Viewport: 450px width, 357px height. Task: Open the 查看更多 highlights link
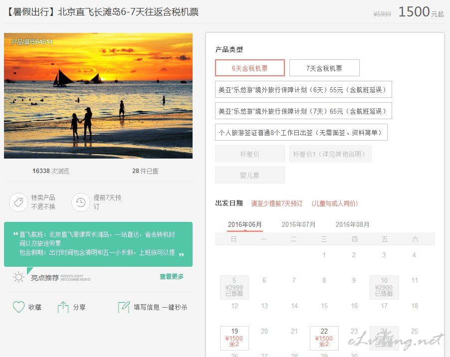click(x=171, y=276)
